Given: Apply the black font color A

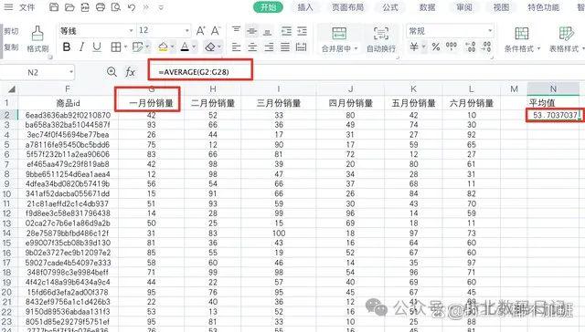Looking at the screenshot, I should 185,47.
